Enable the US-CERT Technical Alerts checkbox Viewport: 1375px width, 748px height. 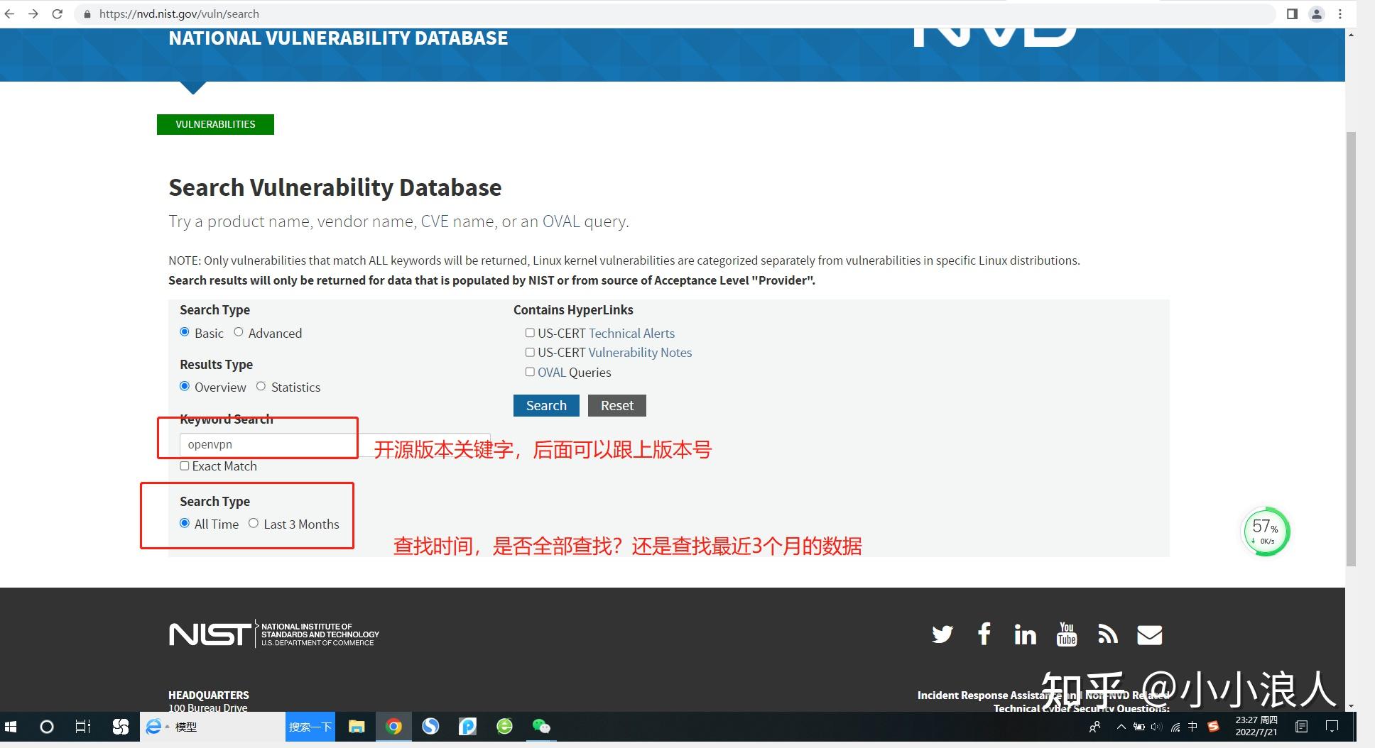pyautogui.click(x=529, y=332)
